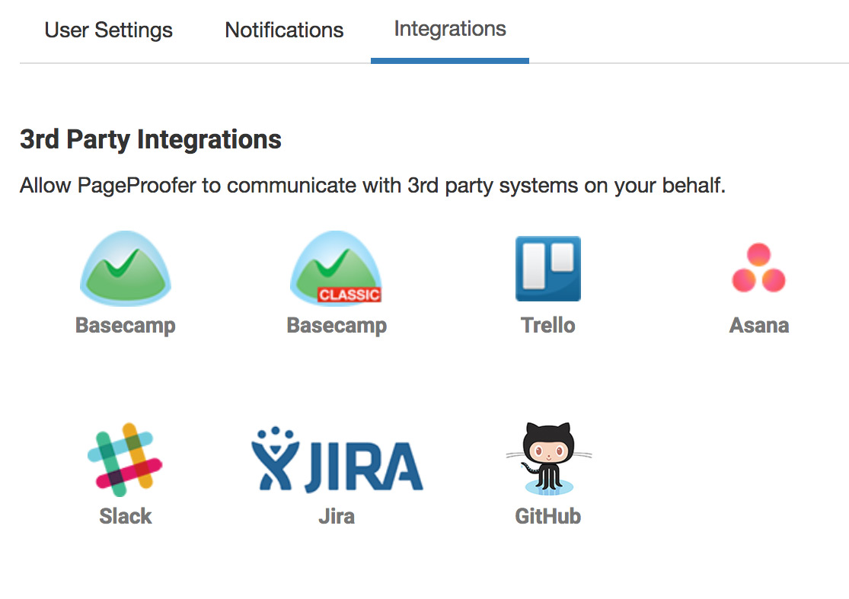849x599 pixels.
Task: Click the red CLASSIC badge
Action: point(349,295)
